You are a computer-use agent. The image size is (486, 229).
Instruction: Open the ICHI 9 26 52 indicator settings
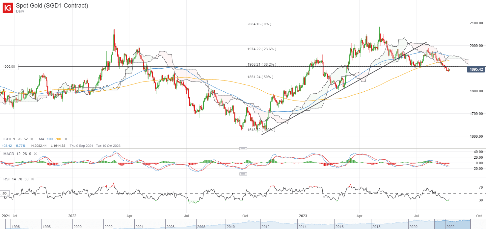[x=15, y=139]
